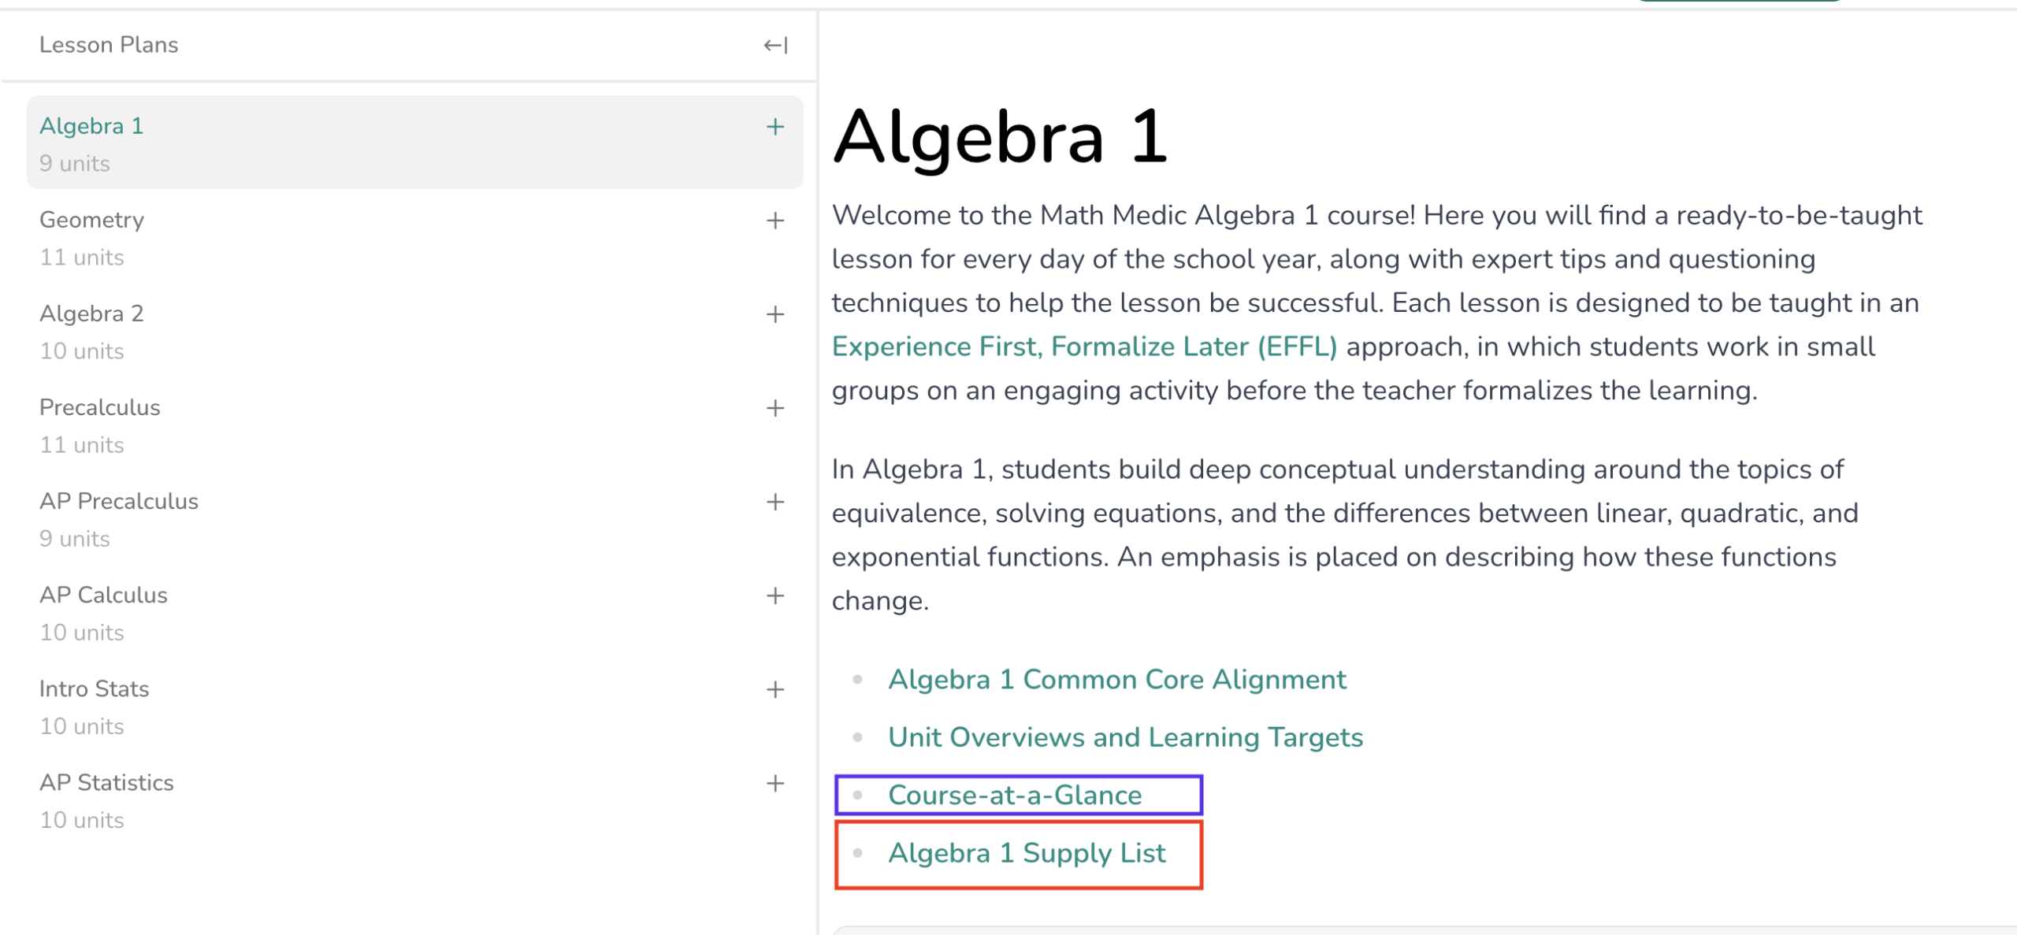
Task: Expand Precalculus plus icon
Action: 775,408
